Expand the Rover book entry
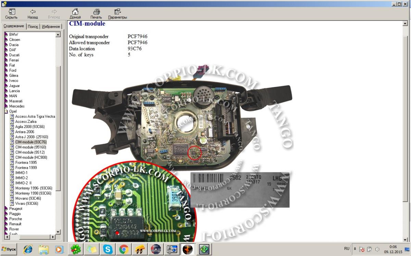Viewport: 411px width, 256px height. (x=14, y=229)
